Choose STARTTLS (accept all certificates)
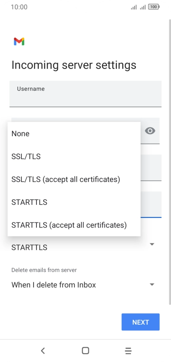 coord(74,225)
